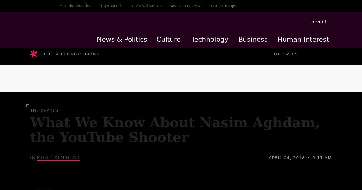Open the Objectively Kind of Gross link

(x=69, y=54)
